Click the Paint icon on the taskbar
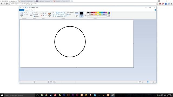 (x=112, y=95)
